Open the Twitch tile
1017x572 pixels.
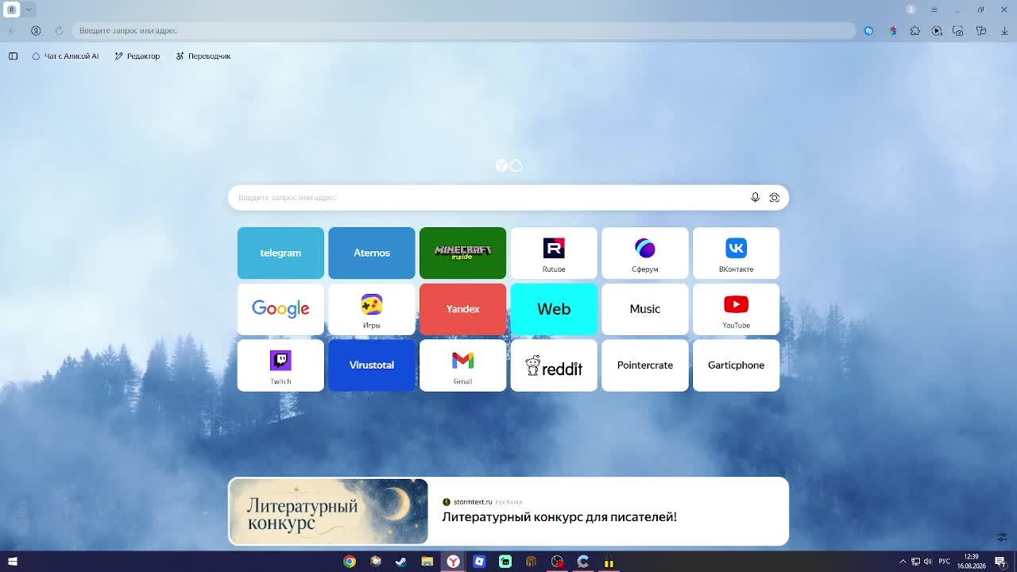point(280,365)
